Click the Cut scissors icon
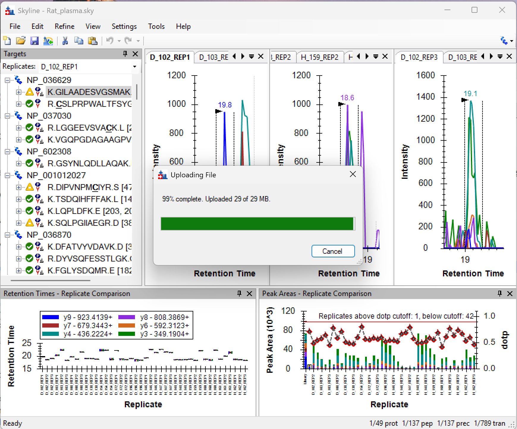 pyautogui.click(x=65, y=40)
